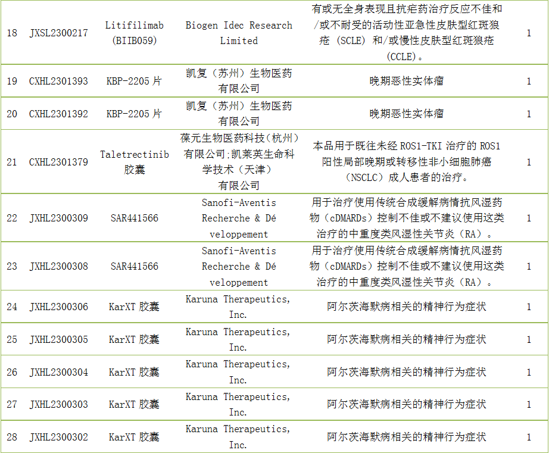Select application number JXHL2300303

click(x=58, y=405)
